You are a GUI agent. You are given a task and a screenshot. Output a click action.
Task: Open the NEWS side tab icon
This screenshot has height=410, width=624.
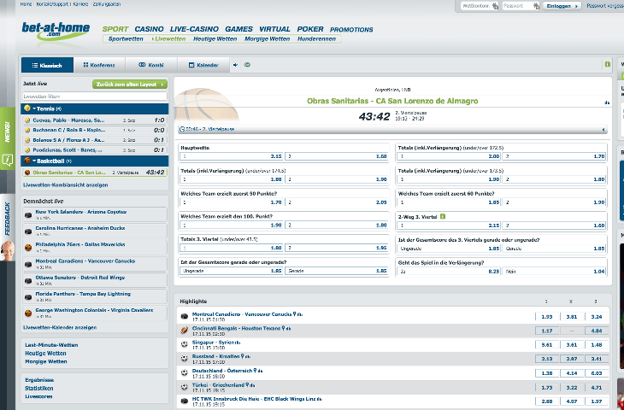pyautogui.click(x=8, y=160)
